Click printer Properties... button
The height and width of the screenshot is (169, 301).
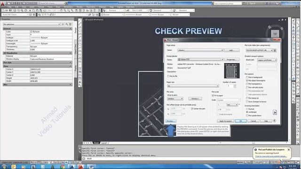point(232,60)
